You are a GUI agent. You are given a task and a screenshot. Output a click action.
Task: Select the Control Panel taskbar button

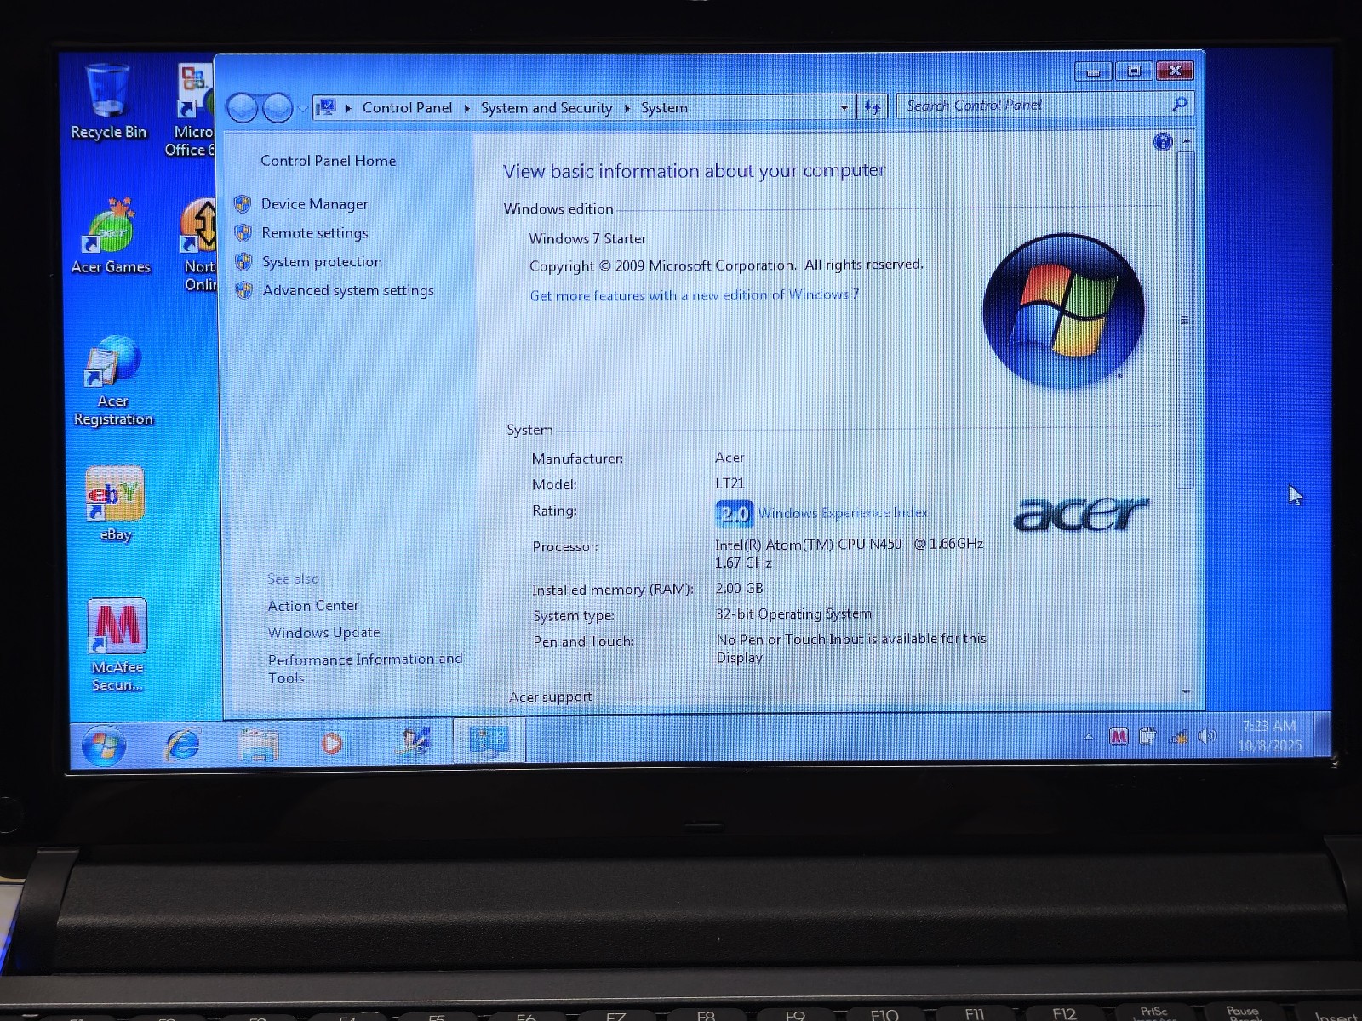[489, 741]
